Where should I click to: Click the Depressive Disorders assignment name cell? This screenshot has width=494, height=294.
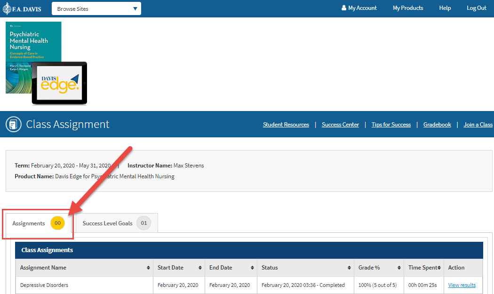[84, 285]
